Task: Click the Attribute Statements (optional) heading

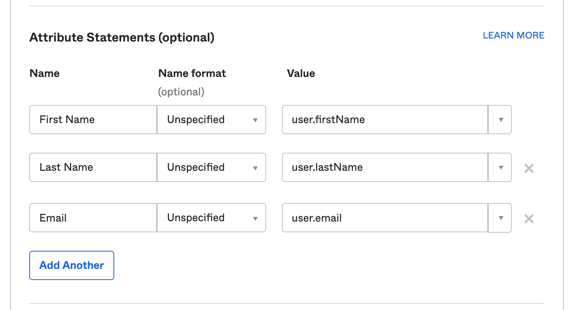Action: [x=122, y=37]
